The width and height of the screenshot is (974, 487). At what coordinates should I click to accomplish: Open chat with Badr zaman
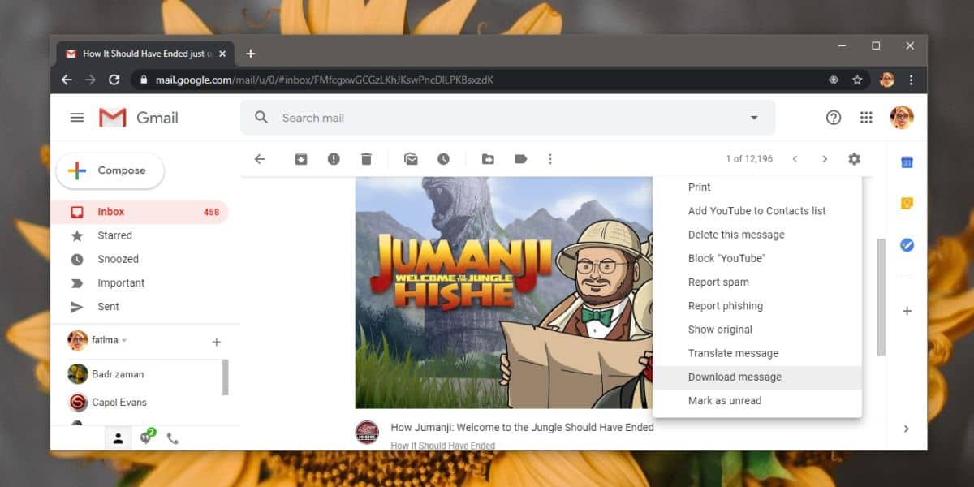(x=136, y=374)
